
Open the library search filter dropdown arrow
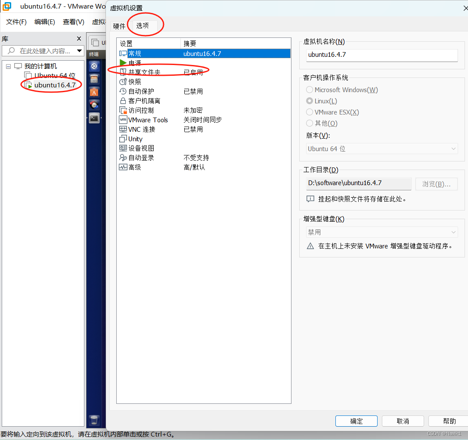[x=79, y=51]
